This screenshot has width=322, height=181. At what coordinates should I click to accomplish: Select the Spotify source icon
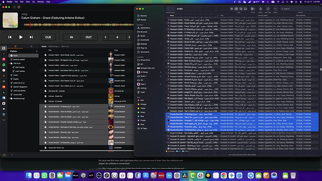[x=4, y=65]
